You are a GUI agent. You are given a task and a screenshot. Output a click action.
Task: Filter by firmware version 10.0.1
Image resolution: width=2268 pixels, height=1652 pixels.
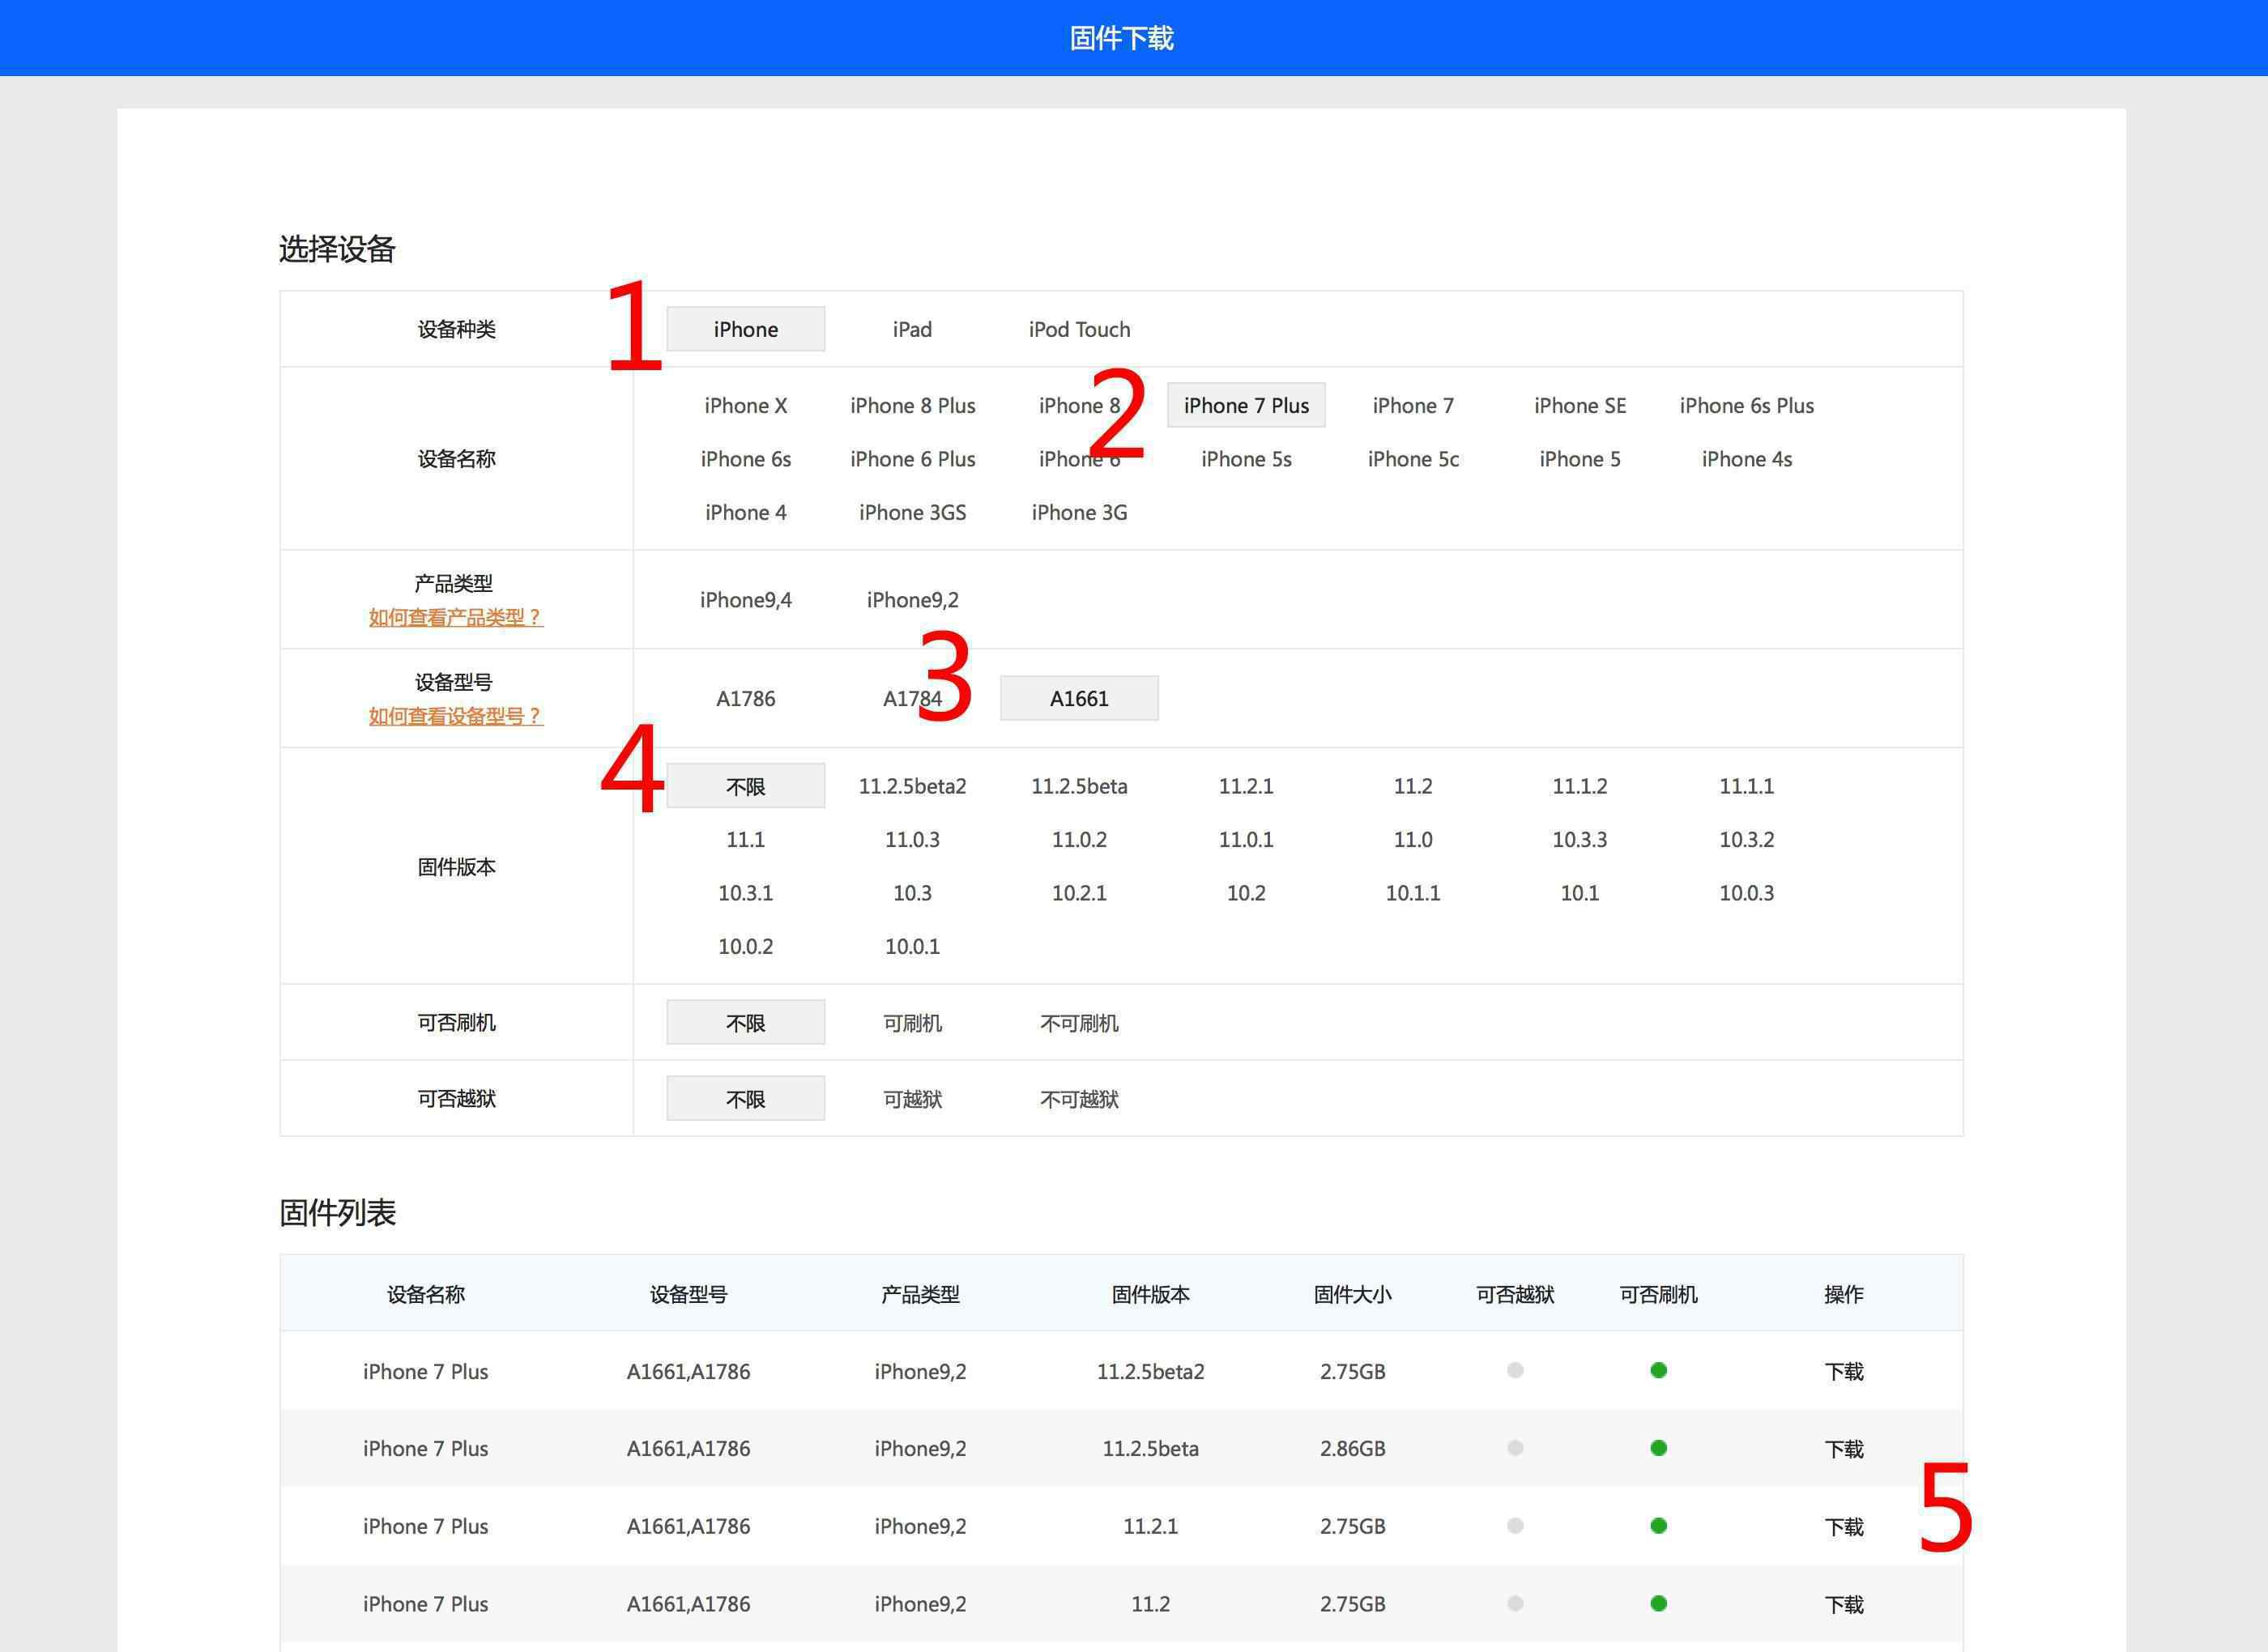(x=912, y=946)
